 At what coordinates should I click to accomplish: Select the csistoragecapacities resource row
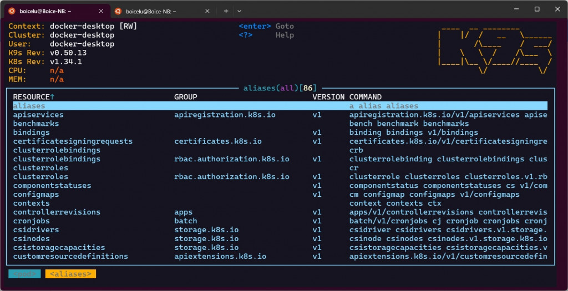(280, 248)
